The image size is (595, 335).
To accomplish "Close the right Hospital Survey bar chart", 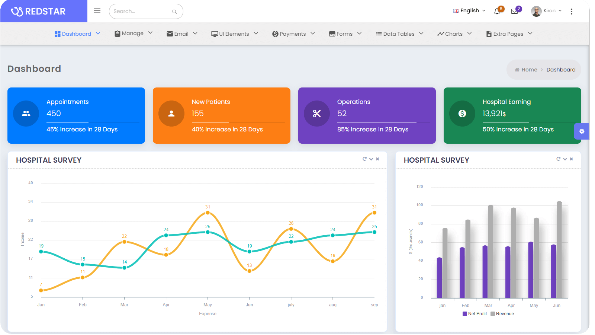I will click(x=571, y=159).
